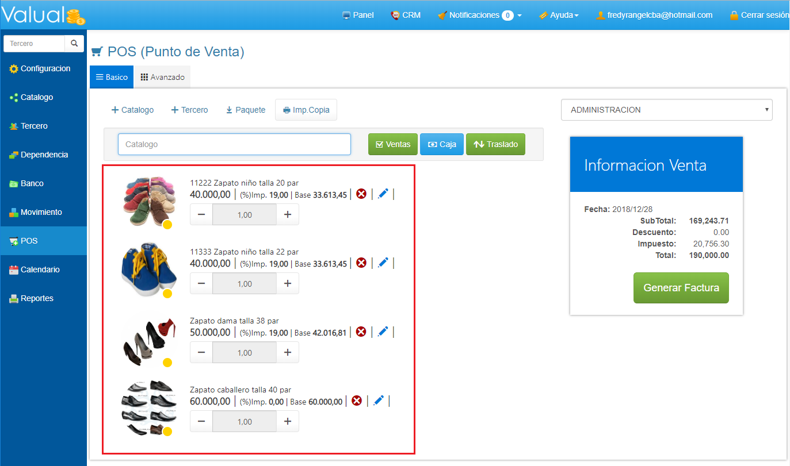Open CRM from the top bar

click(x=406, y=15)
